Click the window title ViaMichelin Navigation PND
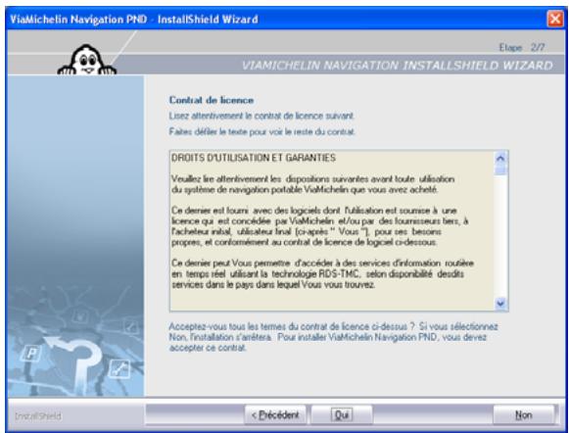The image size is (569, 433). pyautogui.click(x=133, y=19)
